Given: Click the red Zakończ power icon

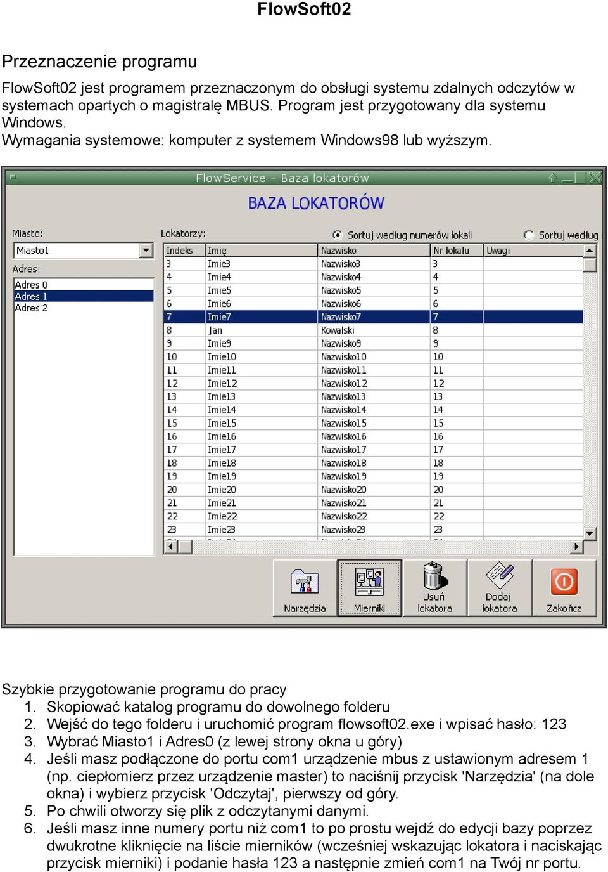Looking at the screenshot, I should (x=564, y=582).
